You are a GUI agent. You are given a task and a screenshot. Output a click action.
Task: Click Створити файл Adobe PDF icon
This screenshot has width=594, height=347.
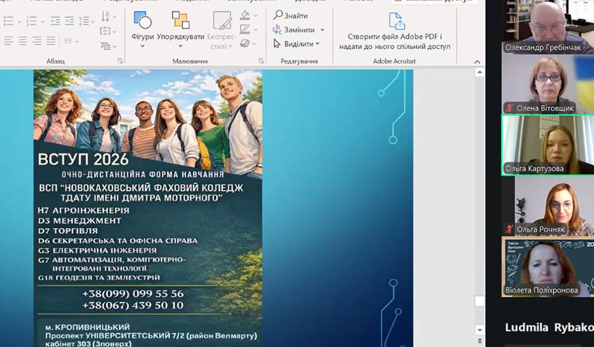coord(396,21)
